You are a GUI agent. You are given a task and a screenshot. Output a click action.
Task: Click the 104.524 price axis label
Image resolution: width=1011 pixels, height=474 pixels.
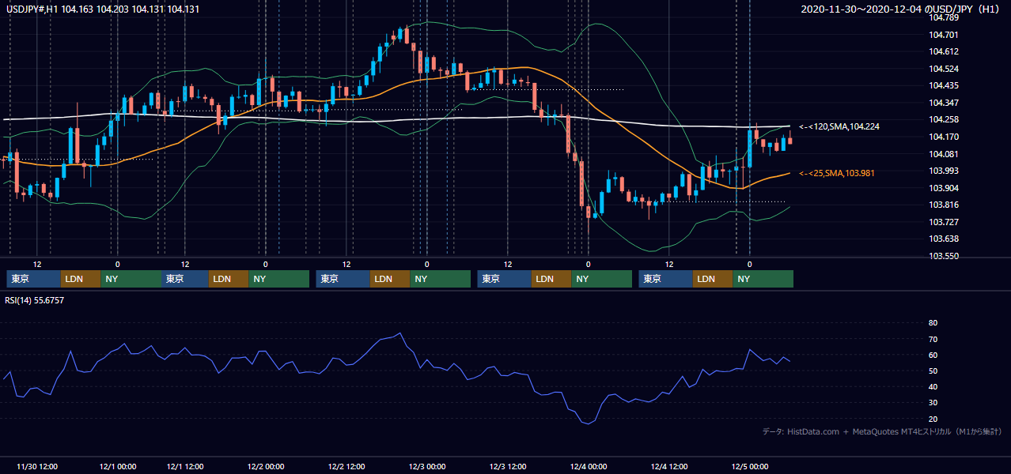click(x=944, y=69)
